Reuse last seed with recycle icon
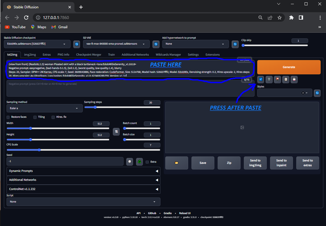 [140, 161]
